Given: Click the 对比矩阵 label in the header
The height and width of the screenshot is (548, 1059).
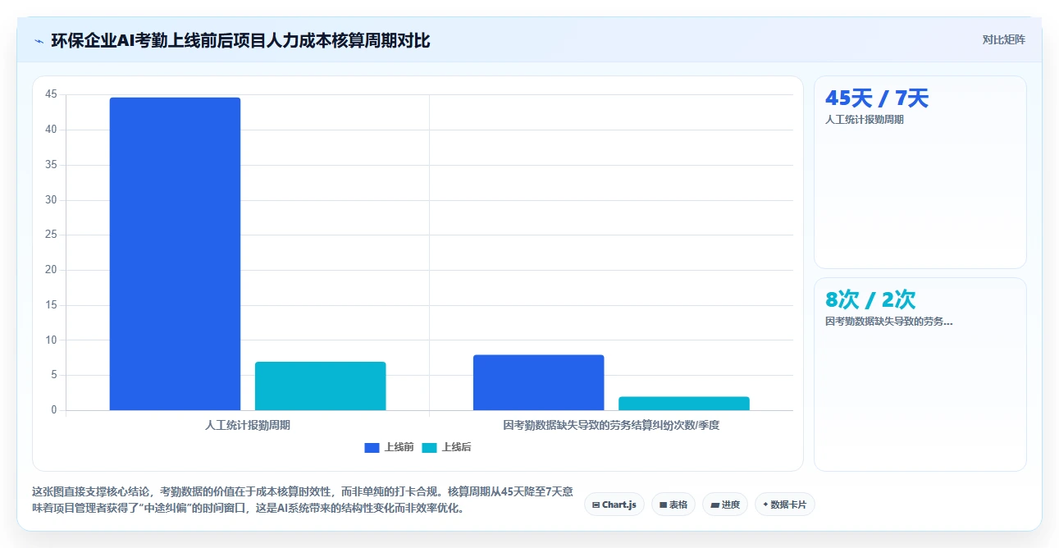Looking at the screenshot, I should coord(1003,39).
